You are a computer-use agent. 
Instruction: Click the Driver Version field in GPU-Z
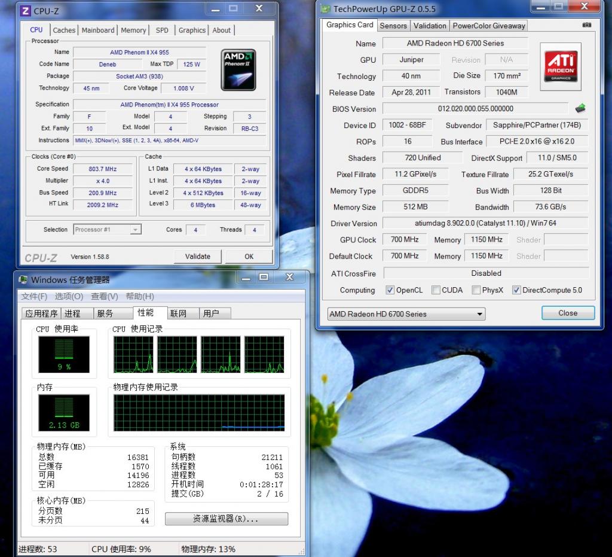tap(485, 223)
